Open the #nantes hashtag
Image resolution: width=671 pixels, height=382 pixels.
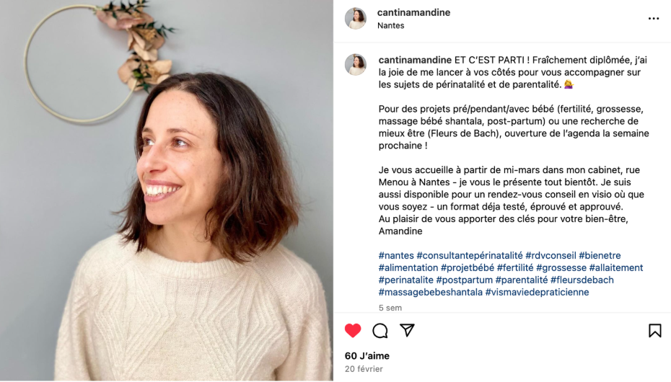coord(396,256)
